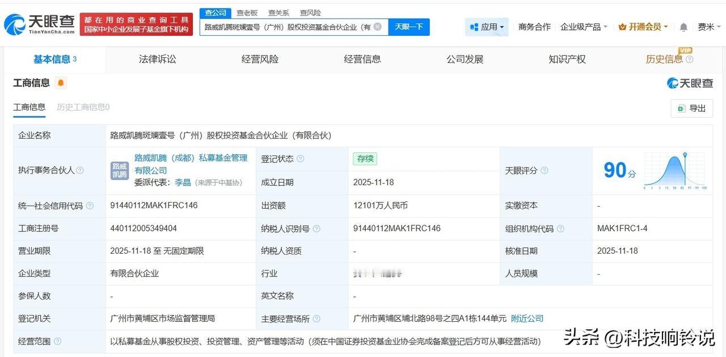The image size is (726, 357).
Task: Open the 历史信息 VIP tab
Action: point(669,59)
